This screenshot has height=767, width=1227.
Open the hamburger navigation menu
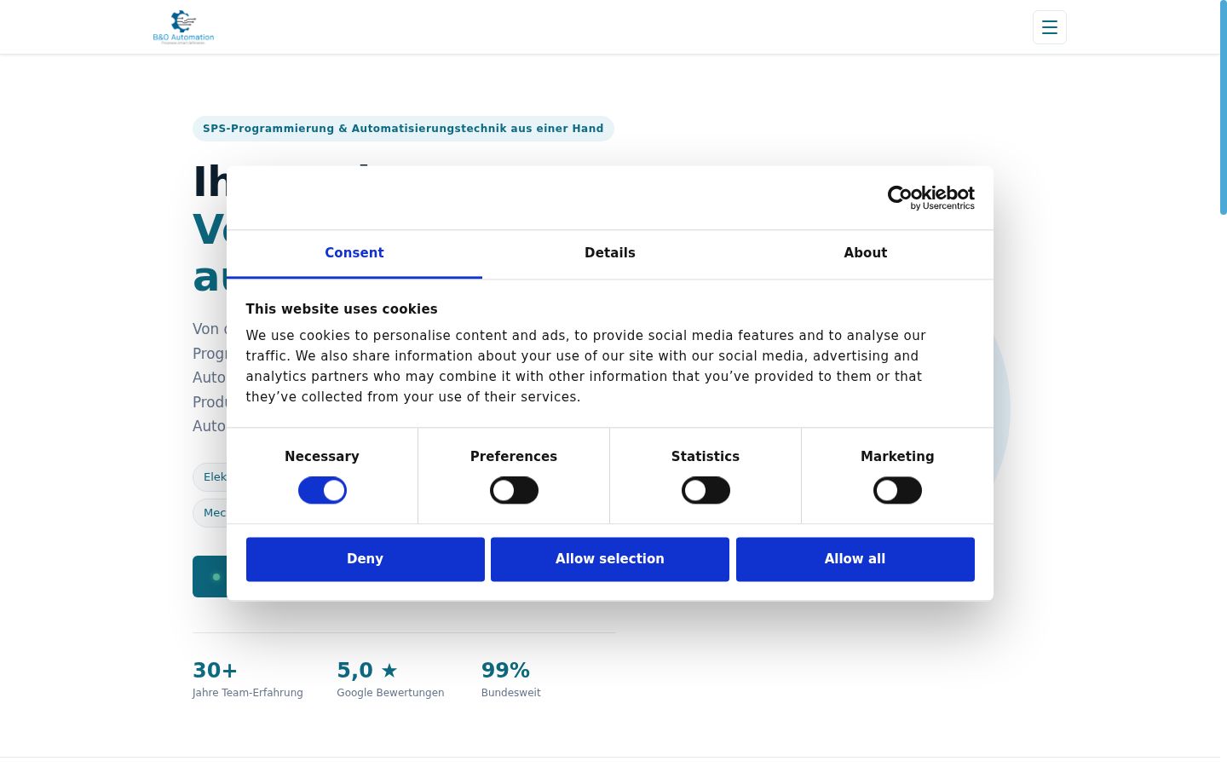(x=1049, y=27)
